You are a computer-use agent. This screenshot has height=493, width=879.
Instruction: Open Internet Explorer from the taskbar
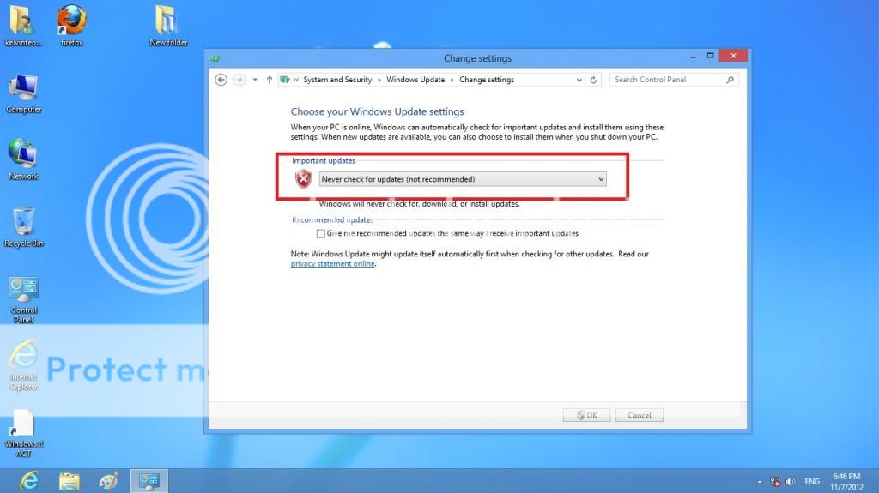coord(29,480)
